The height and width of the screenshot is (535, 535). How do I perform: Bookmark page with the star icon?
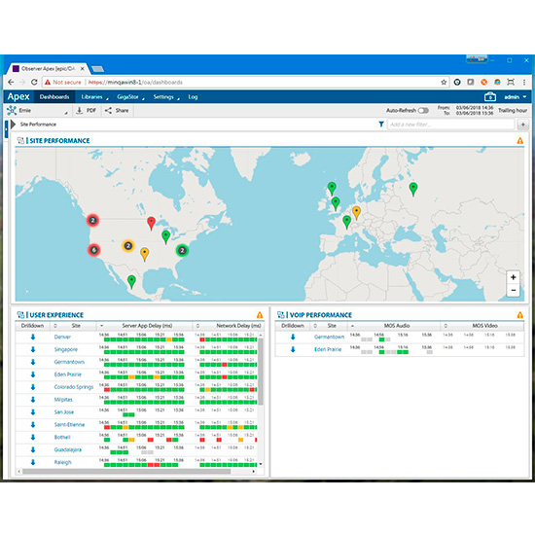(x=444, y=83)
